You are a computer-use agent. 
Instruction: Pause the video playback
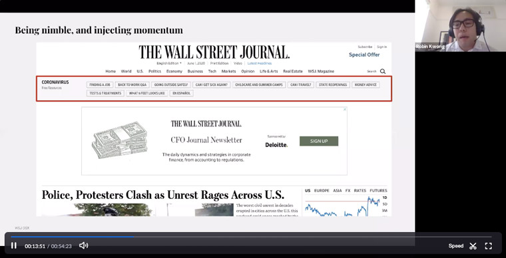pyautogui.click(x=13, y=246)
